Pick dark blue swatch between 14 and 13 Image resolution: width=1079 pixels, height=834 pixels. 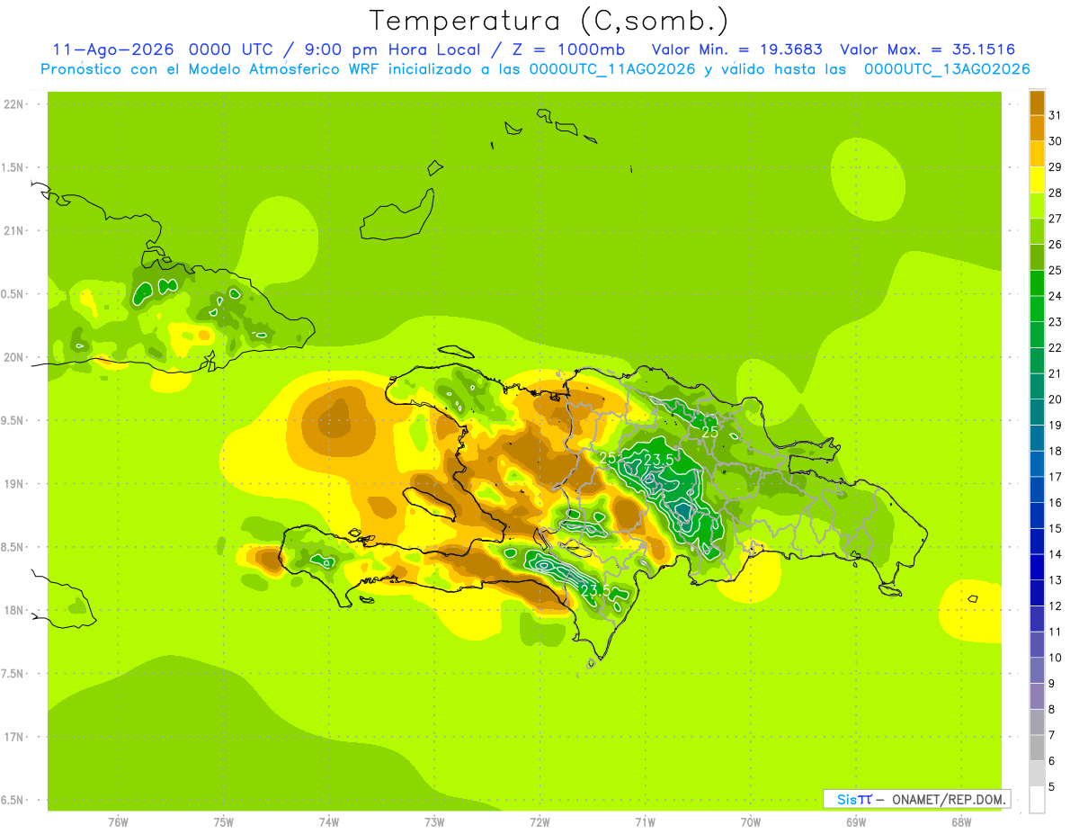tap(1037, 567)
